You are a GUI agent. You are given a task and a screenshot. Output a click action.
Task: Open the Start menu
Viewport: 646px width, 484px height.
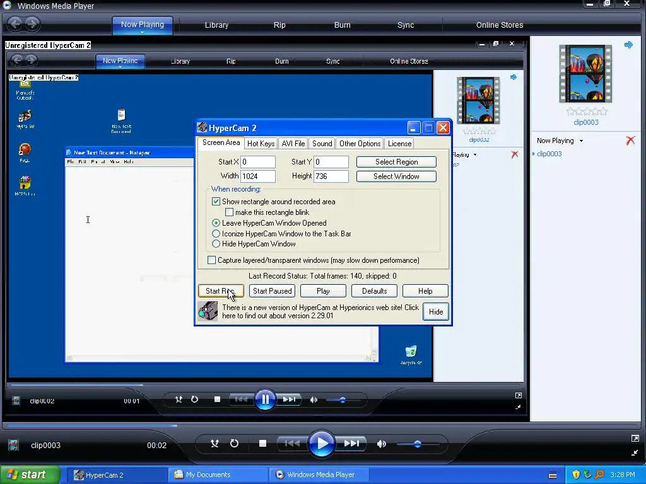click(30, 475)
